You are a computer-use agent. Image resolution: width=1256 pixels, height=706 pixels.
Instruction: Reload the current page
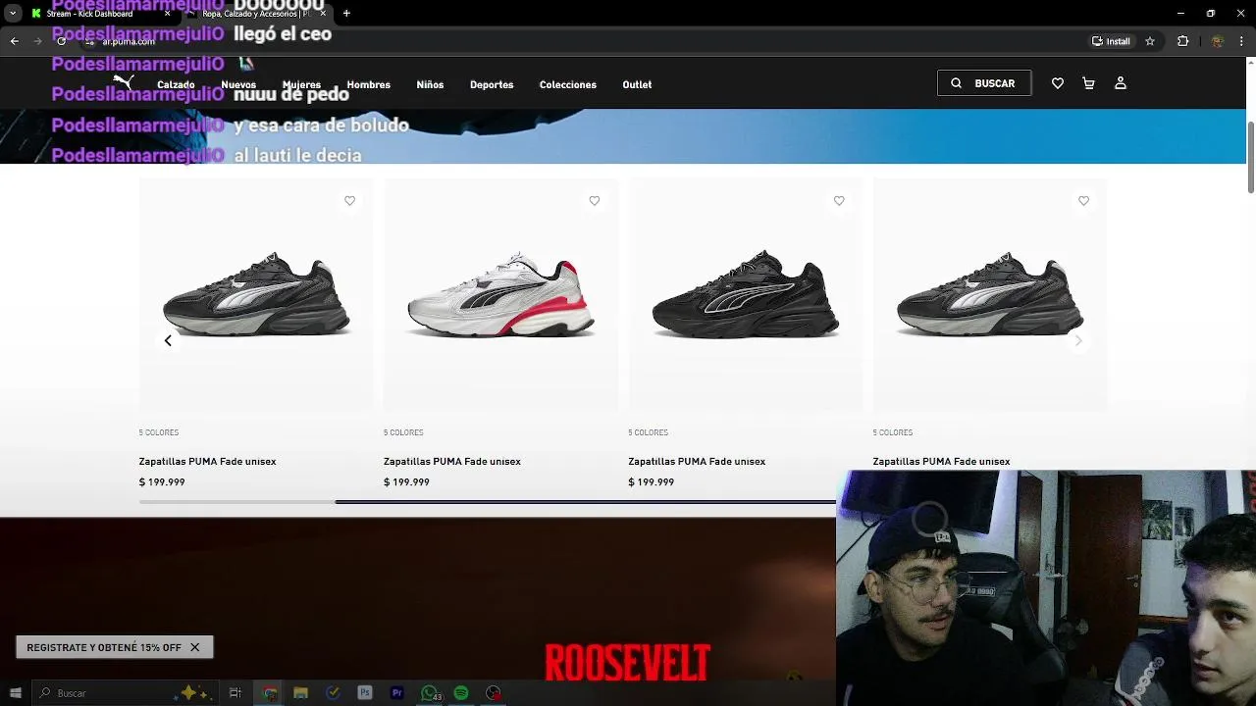[x=61, y=41]
